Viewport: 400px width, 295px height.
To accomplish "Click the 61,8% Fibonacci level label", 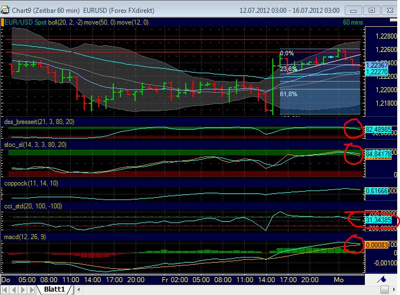I will [x=288, y=94].
